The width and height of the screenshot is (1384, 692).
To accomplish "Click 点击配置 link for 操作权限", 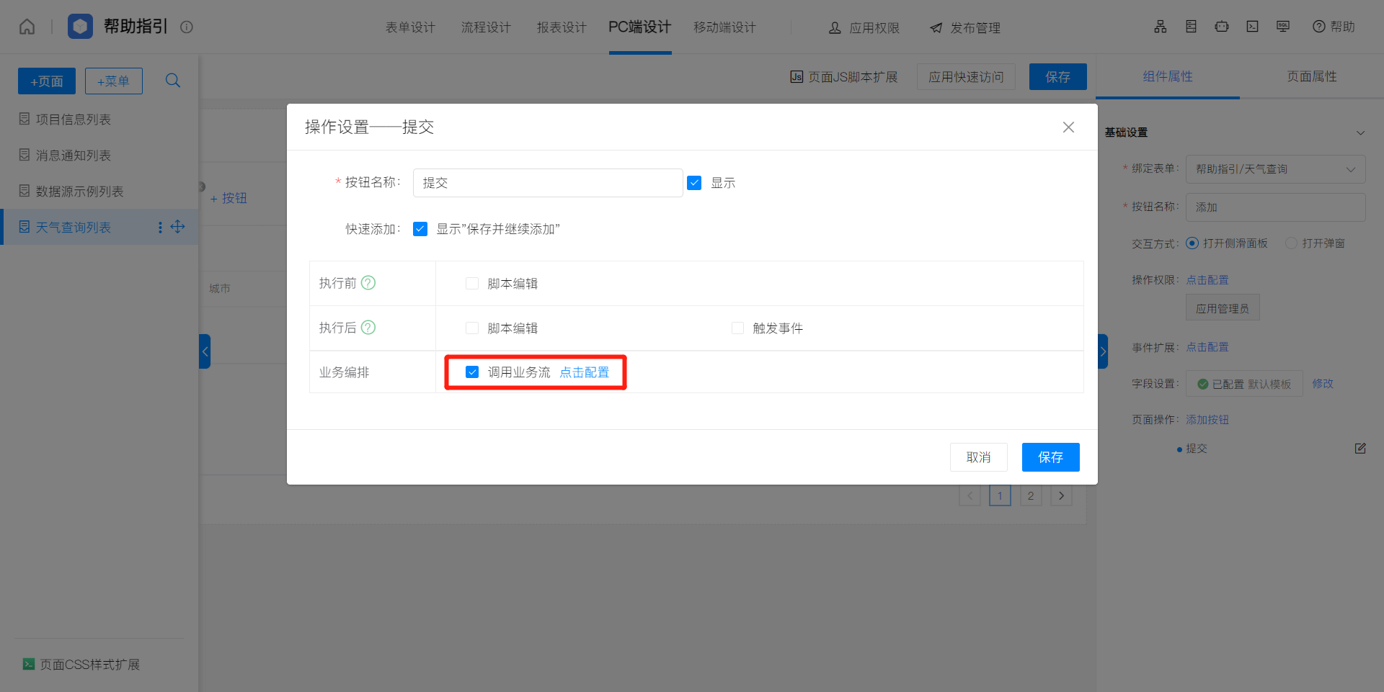I will pos(1207,280).
